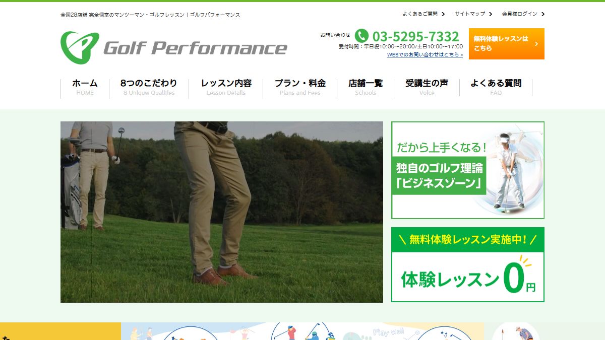Click the Golf Performance logo

(x=174, y=48)
